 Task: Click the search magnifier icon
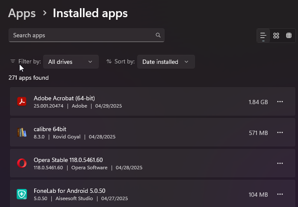[x=158, y=35]
